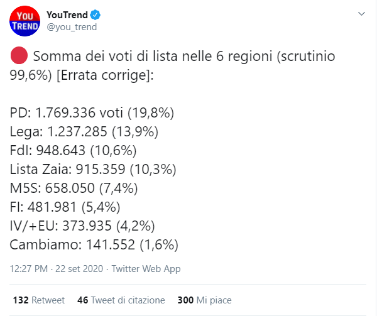
Task: Click the Cambiamo 141.552 line
Action: coord(94,244)
